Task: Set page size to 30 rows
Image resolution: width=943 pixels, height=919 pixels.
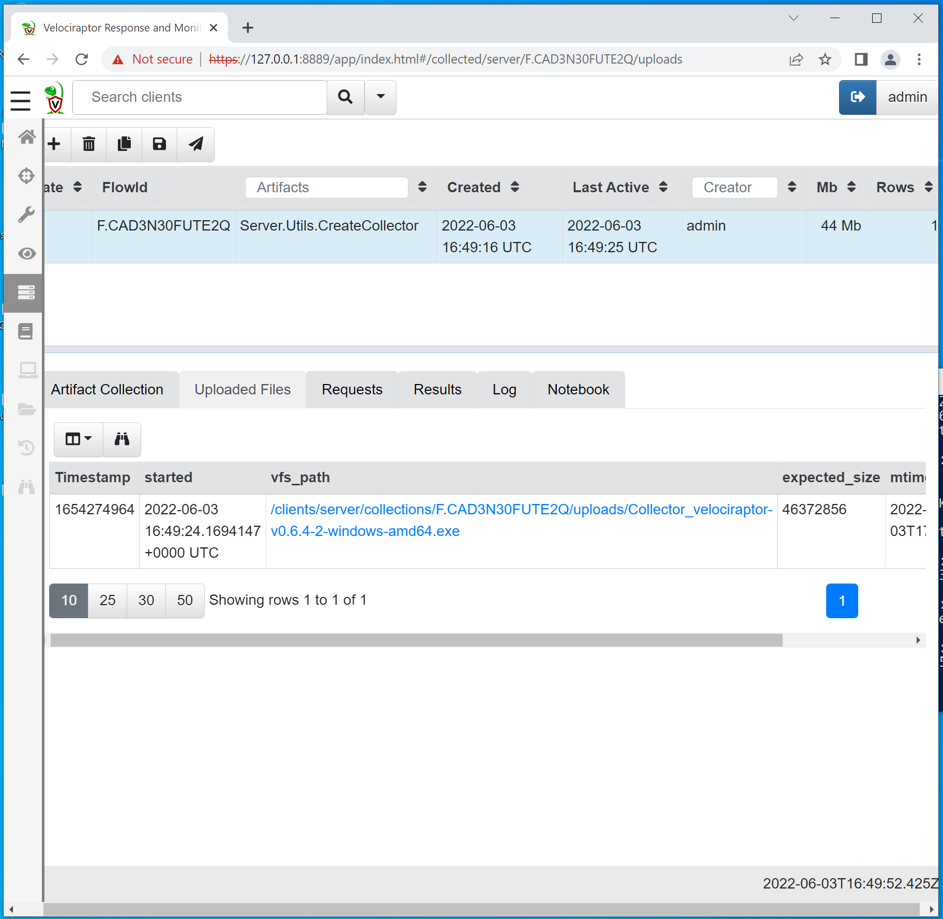Action: 146,601
